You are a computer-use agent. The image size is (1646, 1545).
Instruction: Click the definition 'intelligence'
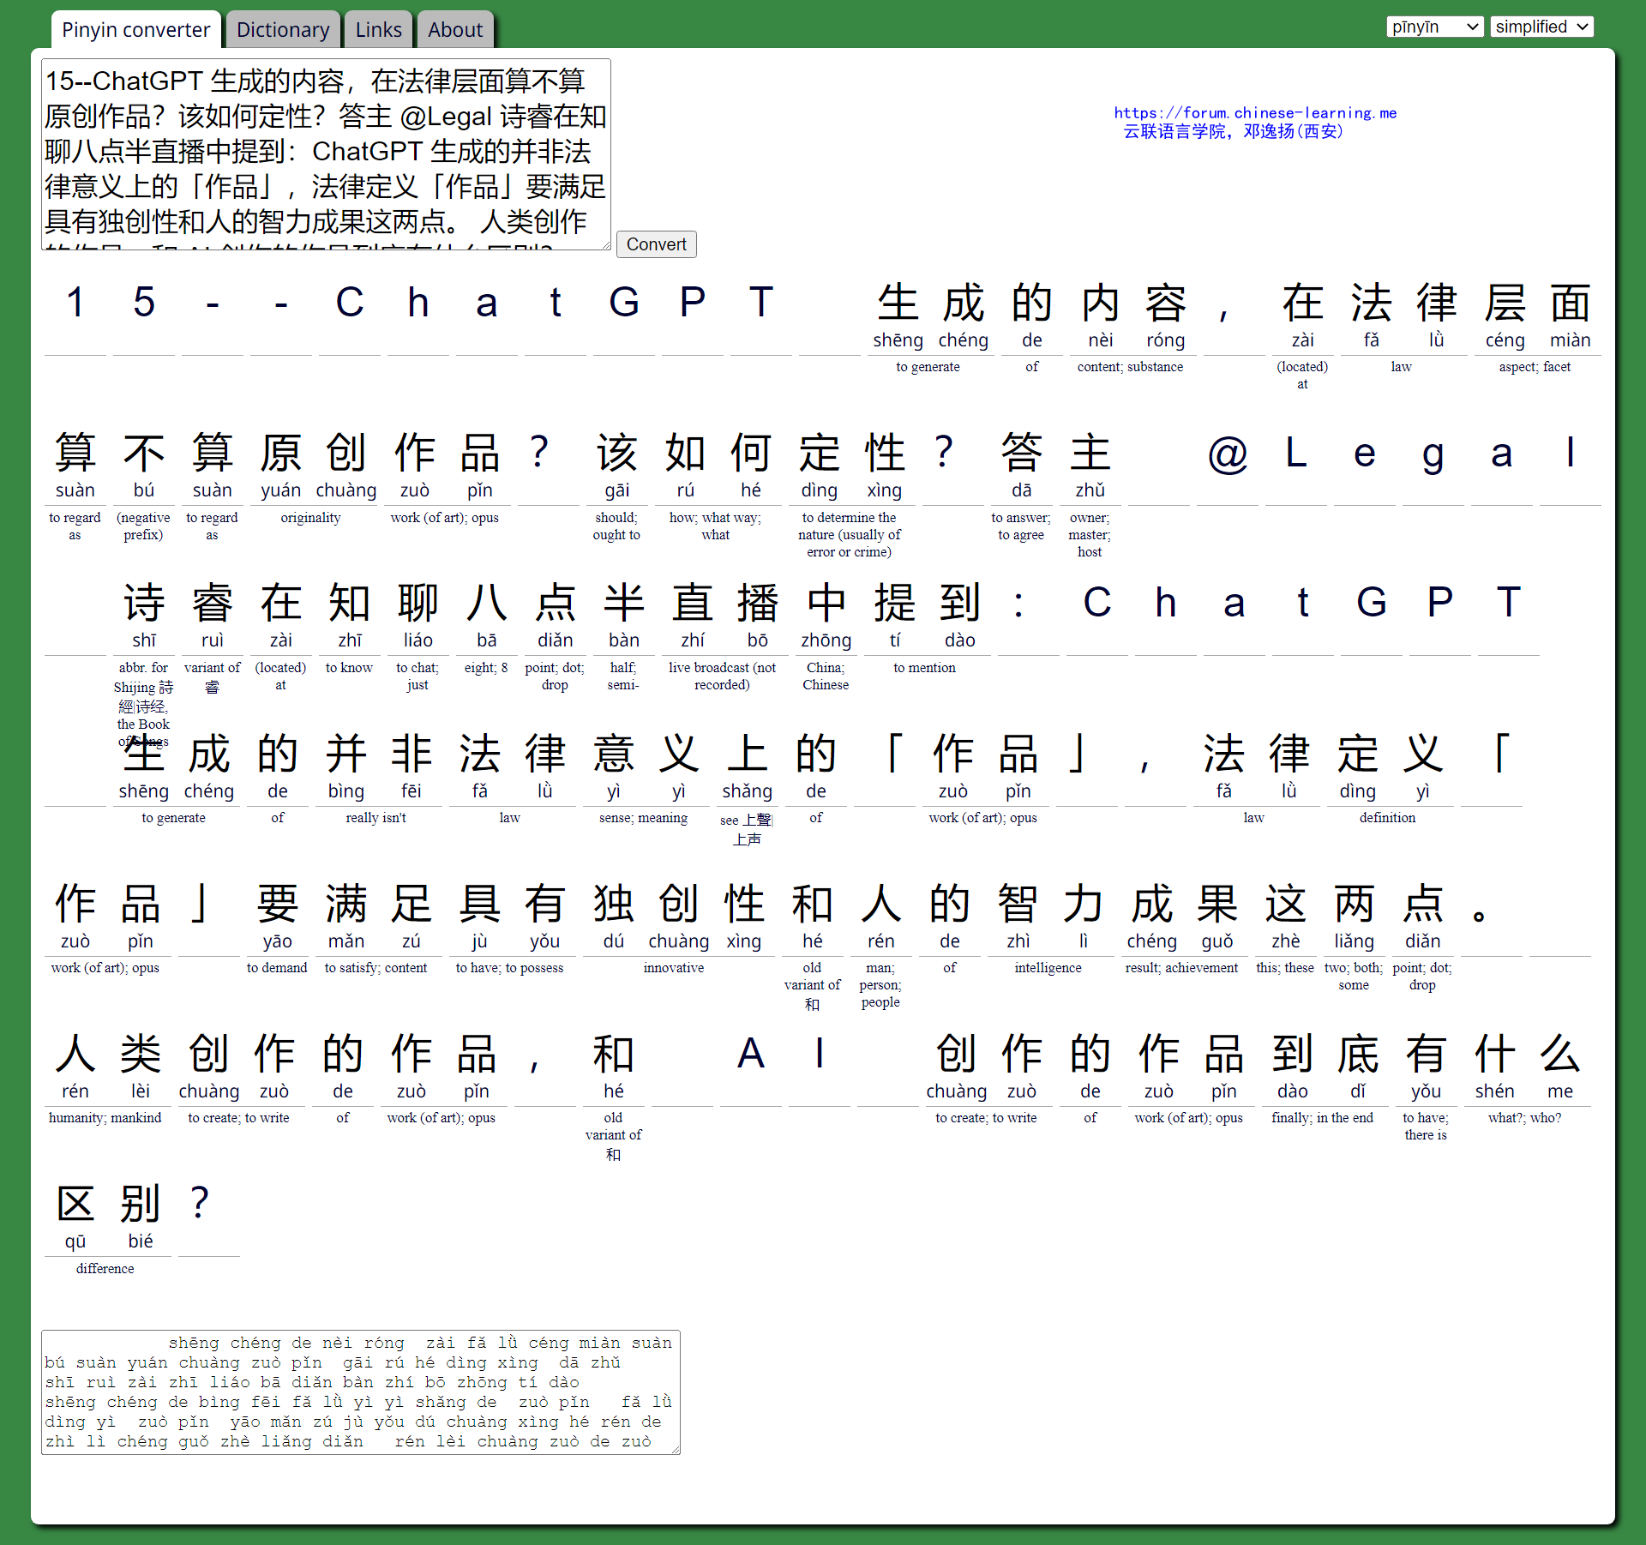pos(1048,968)
